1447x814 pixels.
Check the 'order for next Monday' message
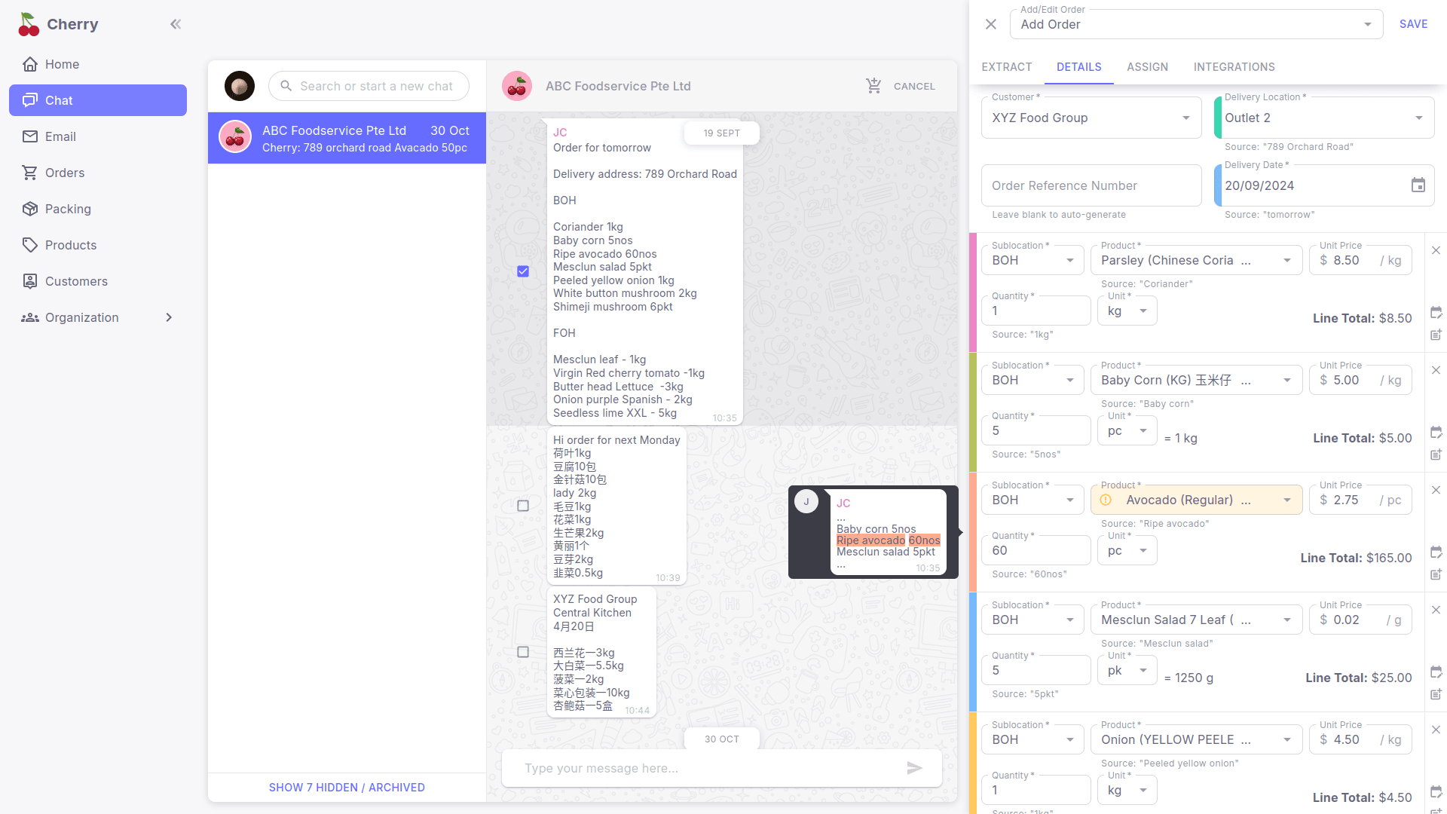[523, 506]
